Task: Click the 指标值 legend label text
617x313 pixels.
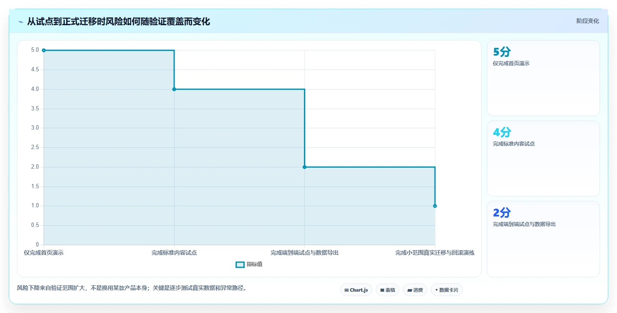Action: click(x=255, y=264)
